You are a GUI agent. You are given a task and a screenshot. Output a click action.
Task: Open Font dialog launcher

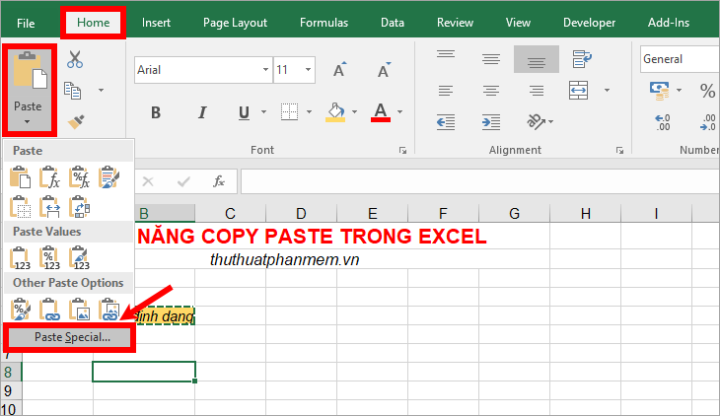tap(402, 150)
